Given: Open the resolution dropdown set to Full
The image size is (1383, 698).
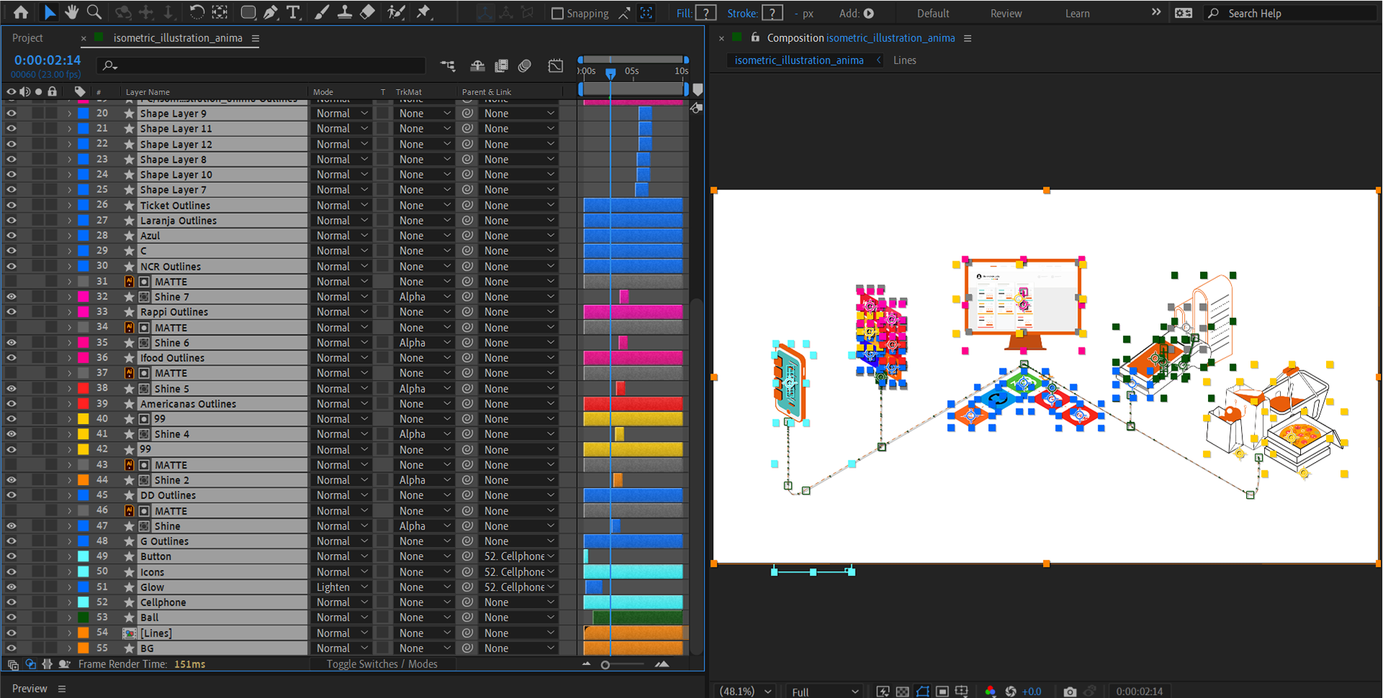Looking at the screenshot, I should (x=824, y=692).
